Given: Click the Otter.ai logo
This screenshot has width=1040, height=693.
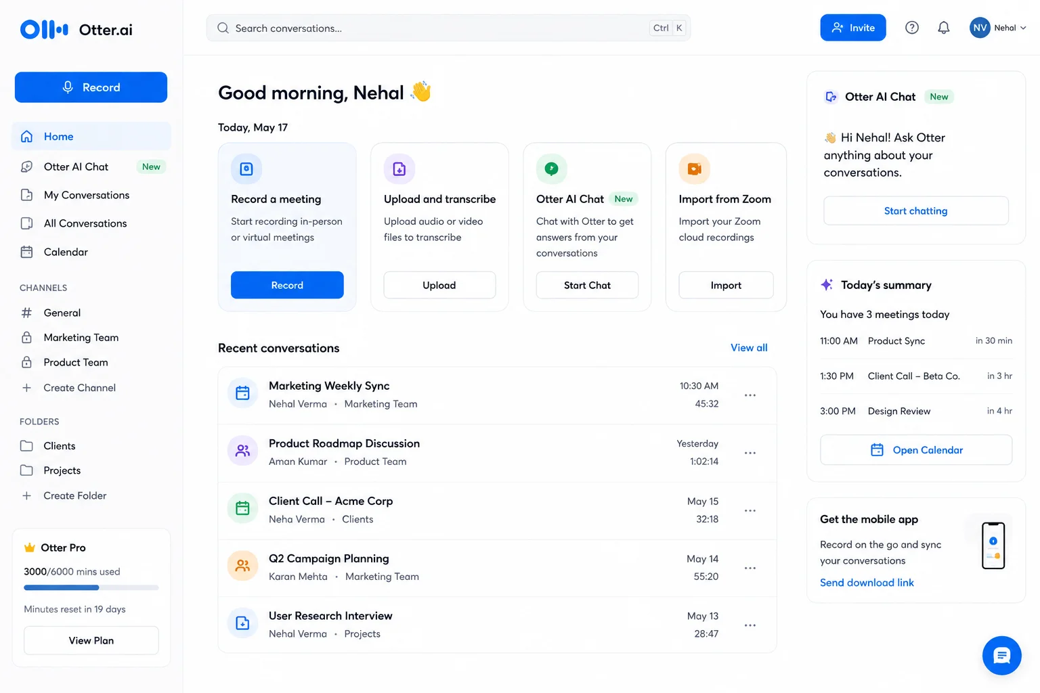Looking at the screenshot, I should (x=77, y=30).
